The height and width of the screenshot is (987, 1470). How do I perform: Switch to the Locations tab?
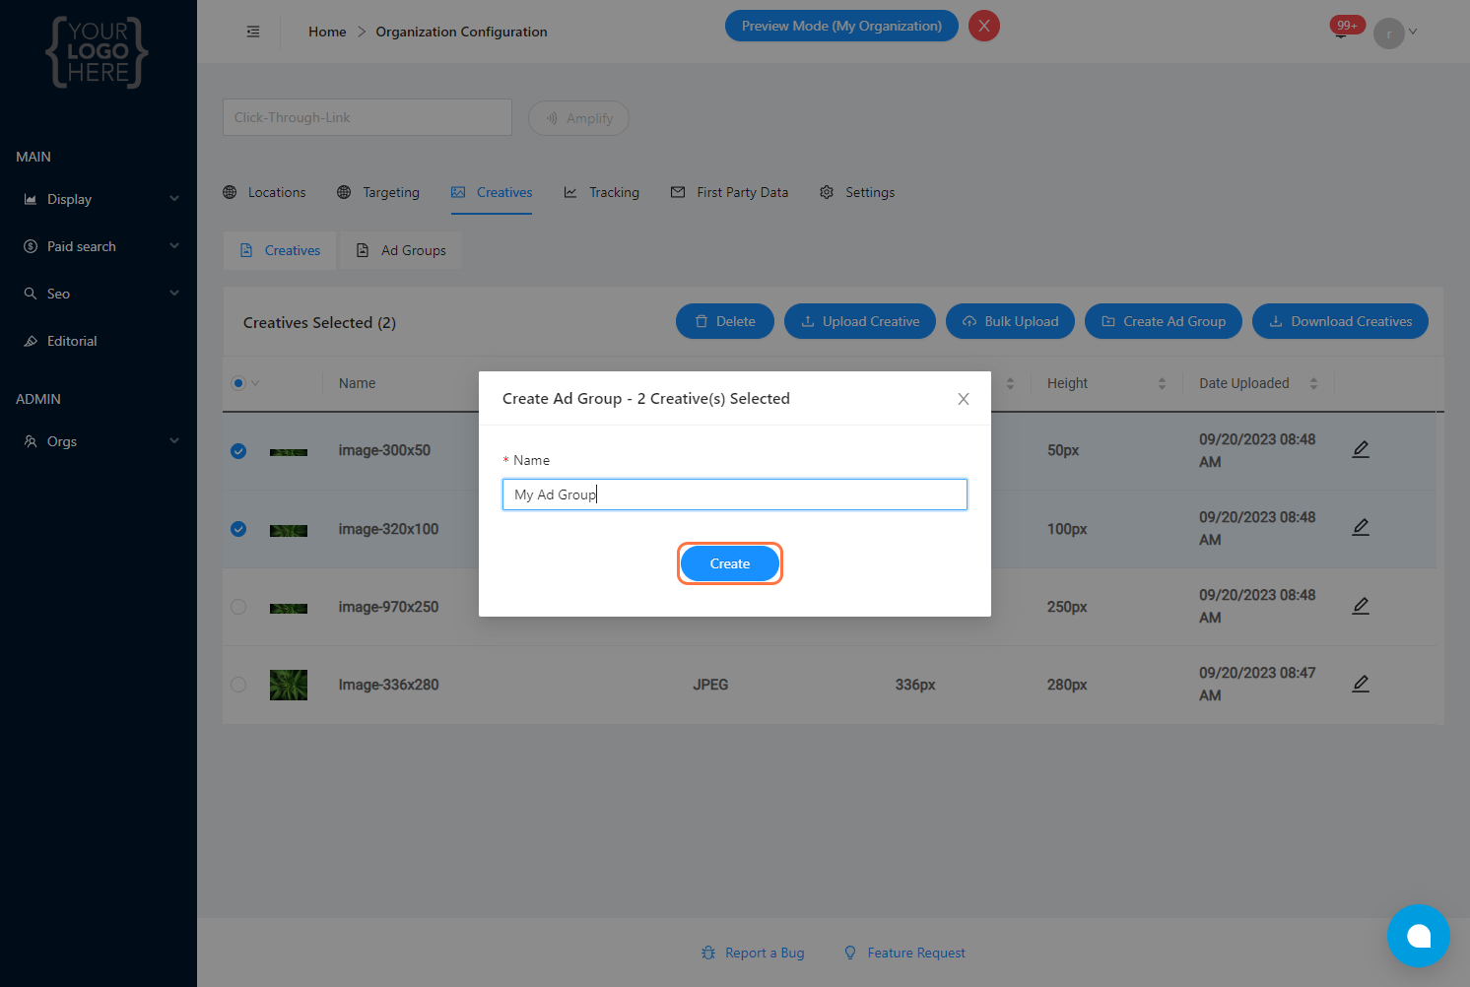[264, 192]
